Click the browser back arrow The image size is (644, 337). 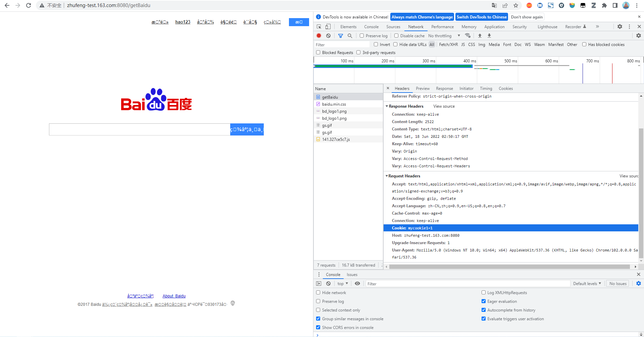(7, 5)
